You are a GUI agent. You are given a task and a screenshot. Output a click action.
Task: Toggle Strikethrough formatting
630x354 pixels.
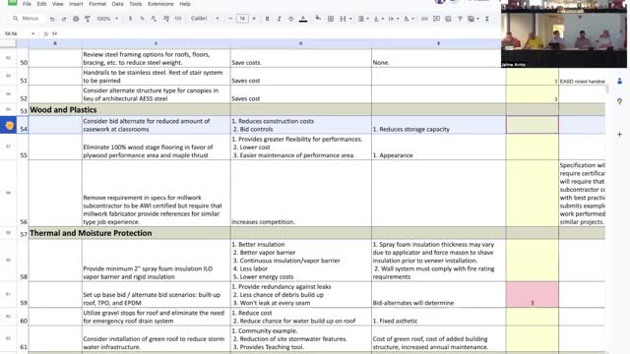(x=291, y=19)
